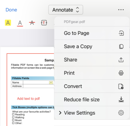Open the Annotate mode dropdown
Image resolution: width=130 pixels, height=126 pixels.
click(66, 10)
